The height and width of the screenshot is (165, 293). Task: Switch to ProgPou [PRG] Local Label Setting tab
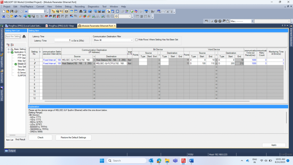click(x=23, y=26)
